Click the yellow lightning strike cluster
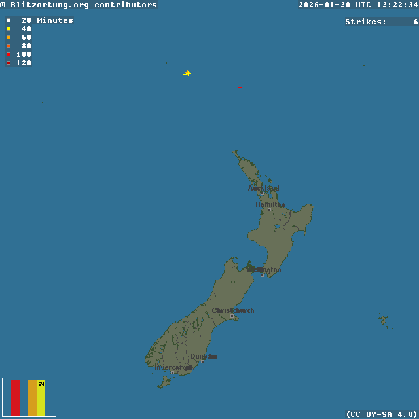 [187, 73]
